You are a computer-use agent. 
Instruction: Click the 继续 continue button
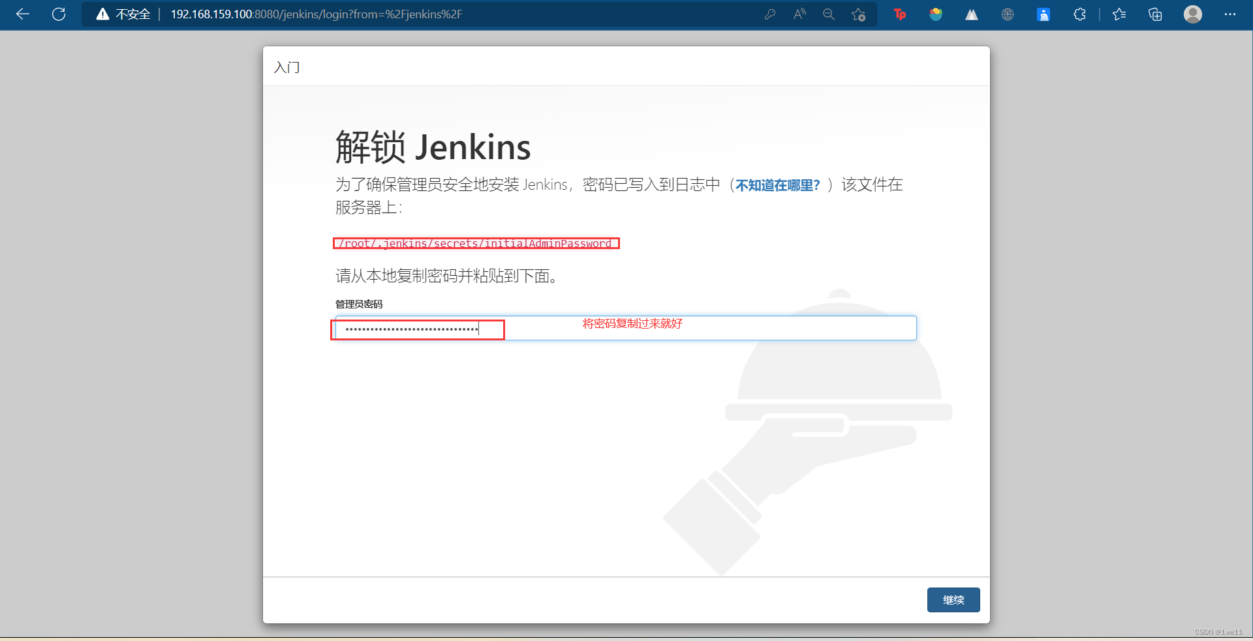click(x=953, y=600)
